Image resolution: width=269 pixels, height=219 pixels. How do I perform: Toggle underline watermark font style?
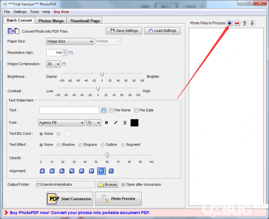point(125,123)
